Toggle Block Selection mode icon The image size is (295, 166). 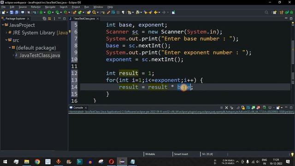118,12
